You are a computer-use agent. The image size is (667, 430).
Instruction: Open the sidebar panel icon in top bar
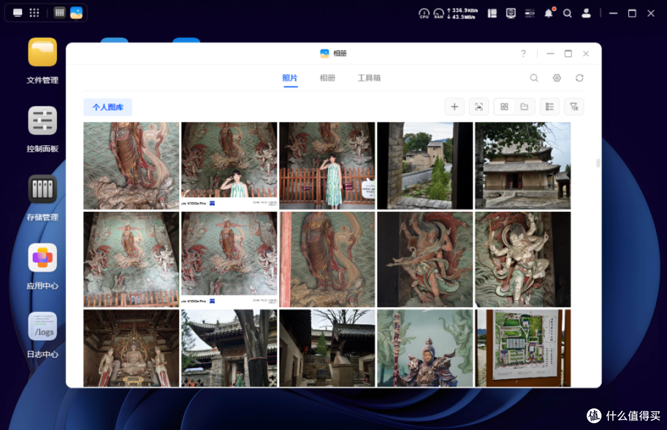click(492, 14)
